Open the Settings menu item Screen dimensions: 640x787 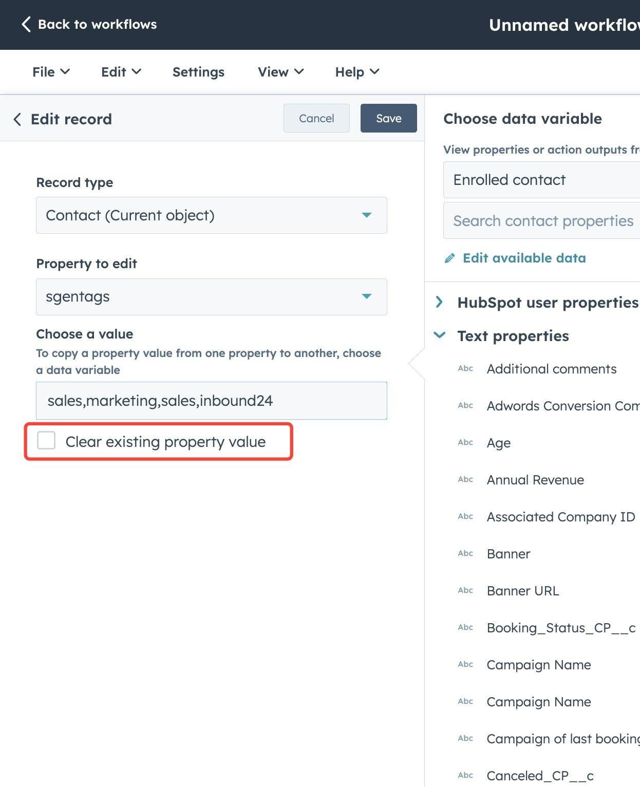point(198,72)
